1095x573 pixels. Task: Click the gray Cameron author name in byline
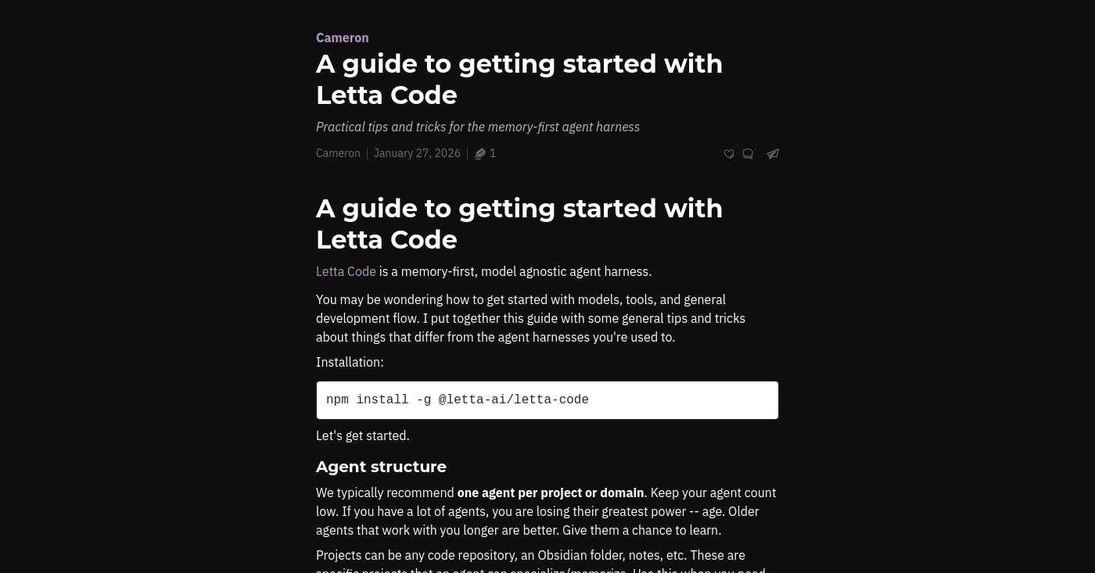338,153
